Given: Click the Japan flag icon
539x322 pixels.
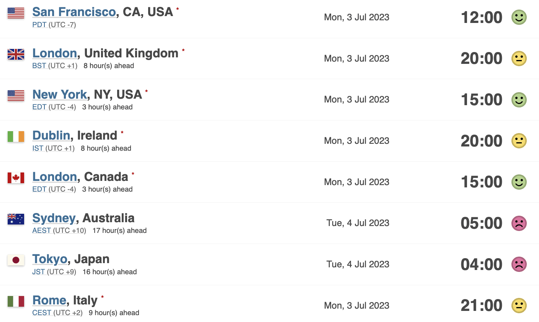Looking at the screenshot, I should pyautogui.click(x=16, y=260).
